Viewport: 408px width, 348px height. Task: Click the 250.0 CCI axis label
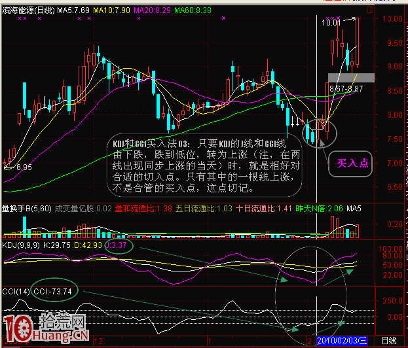392,301
